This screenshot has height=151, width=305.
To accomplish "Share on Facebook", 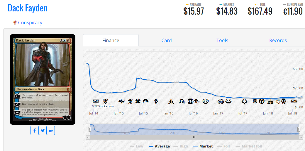I will (35, 131).
